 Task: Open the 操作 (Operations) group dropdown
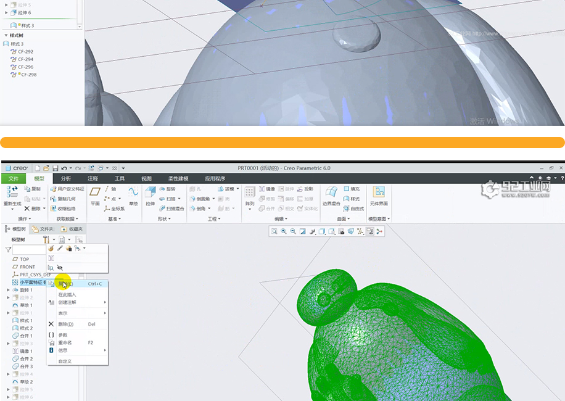tap(25, 218)
